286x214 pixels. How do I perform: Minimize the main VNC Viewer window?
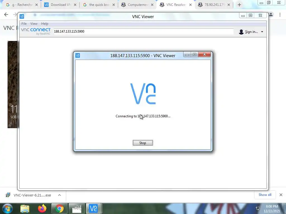243,16
